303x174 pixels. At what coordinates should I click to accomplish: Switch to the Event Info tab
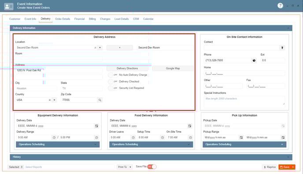pyautogui.click(x=30, y=19)
